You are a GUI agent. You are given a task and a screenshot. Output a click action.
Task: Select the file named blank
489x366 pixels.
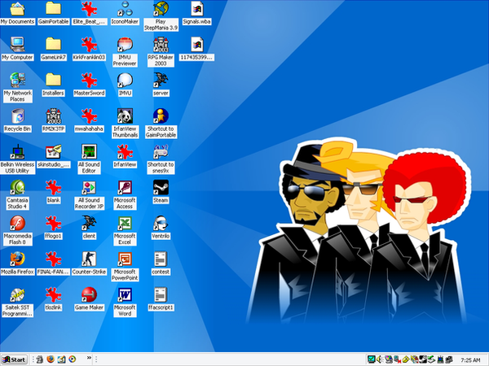point(53,188)
